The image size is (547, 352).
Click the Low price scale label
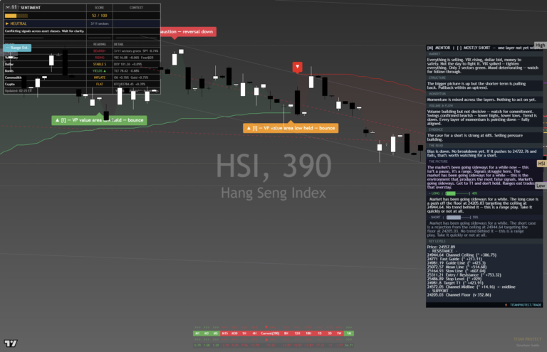click(x=541, y=186)
